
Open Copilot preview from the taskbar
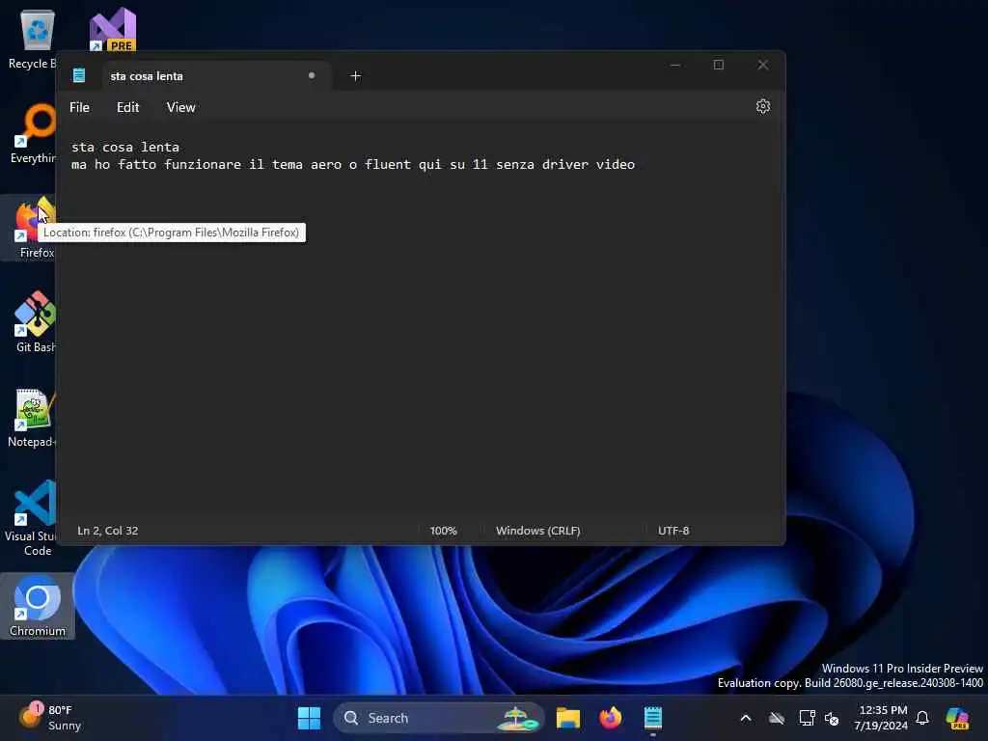[x=957, y=718]
